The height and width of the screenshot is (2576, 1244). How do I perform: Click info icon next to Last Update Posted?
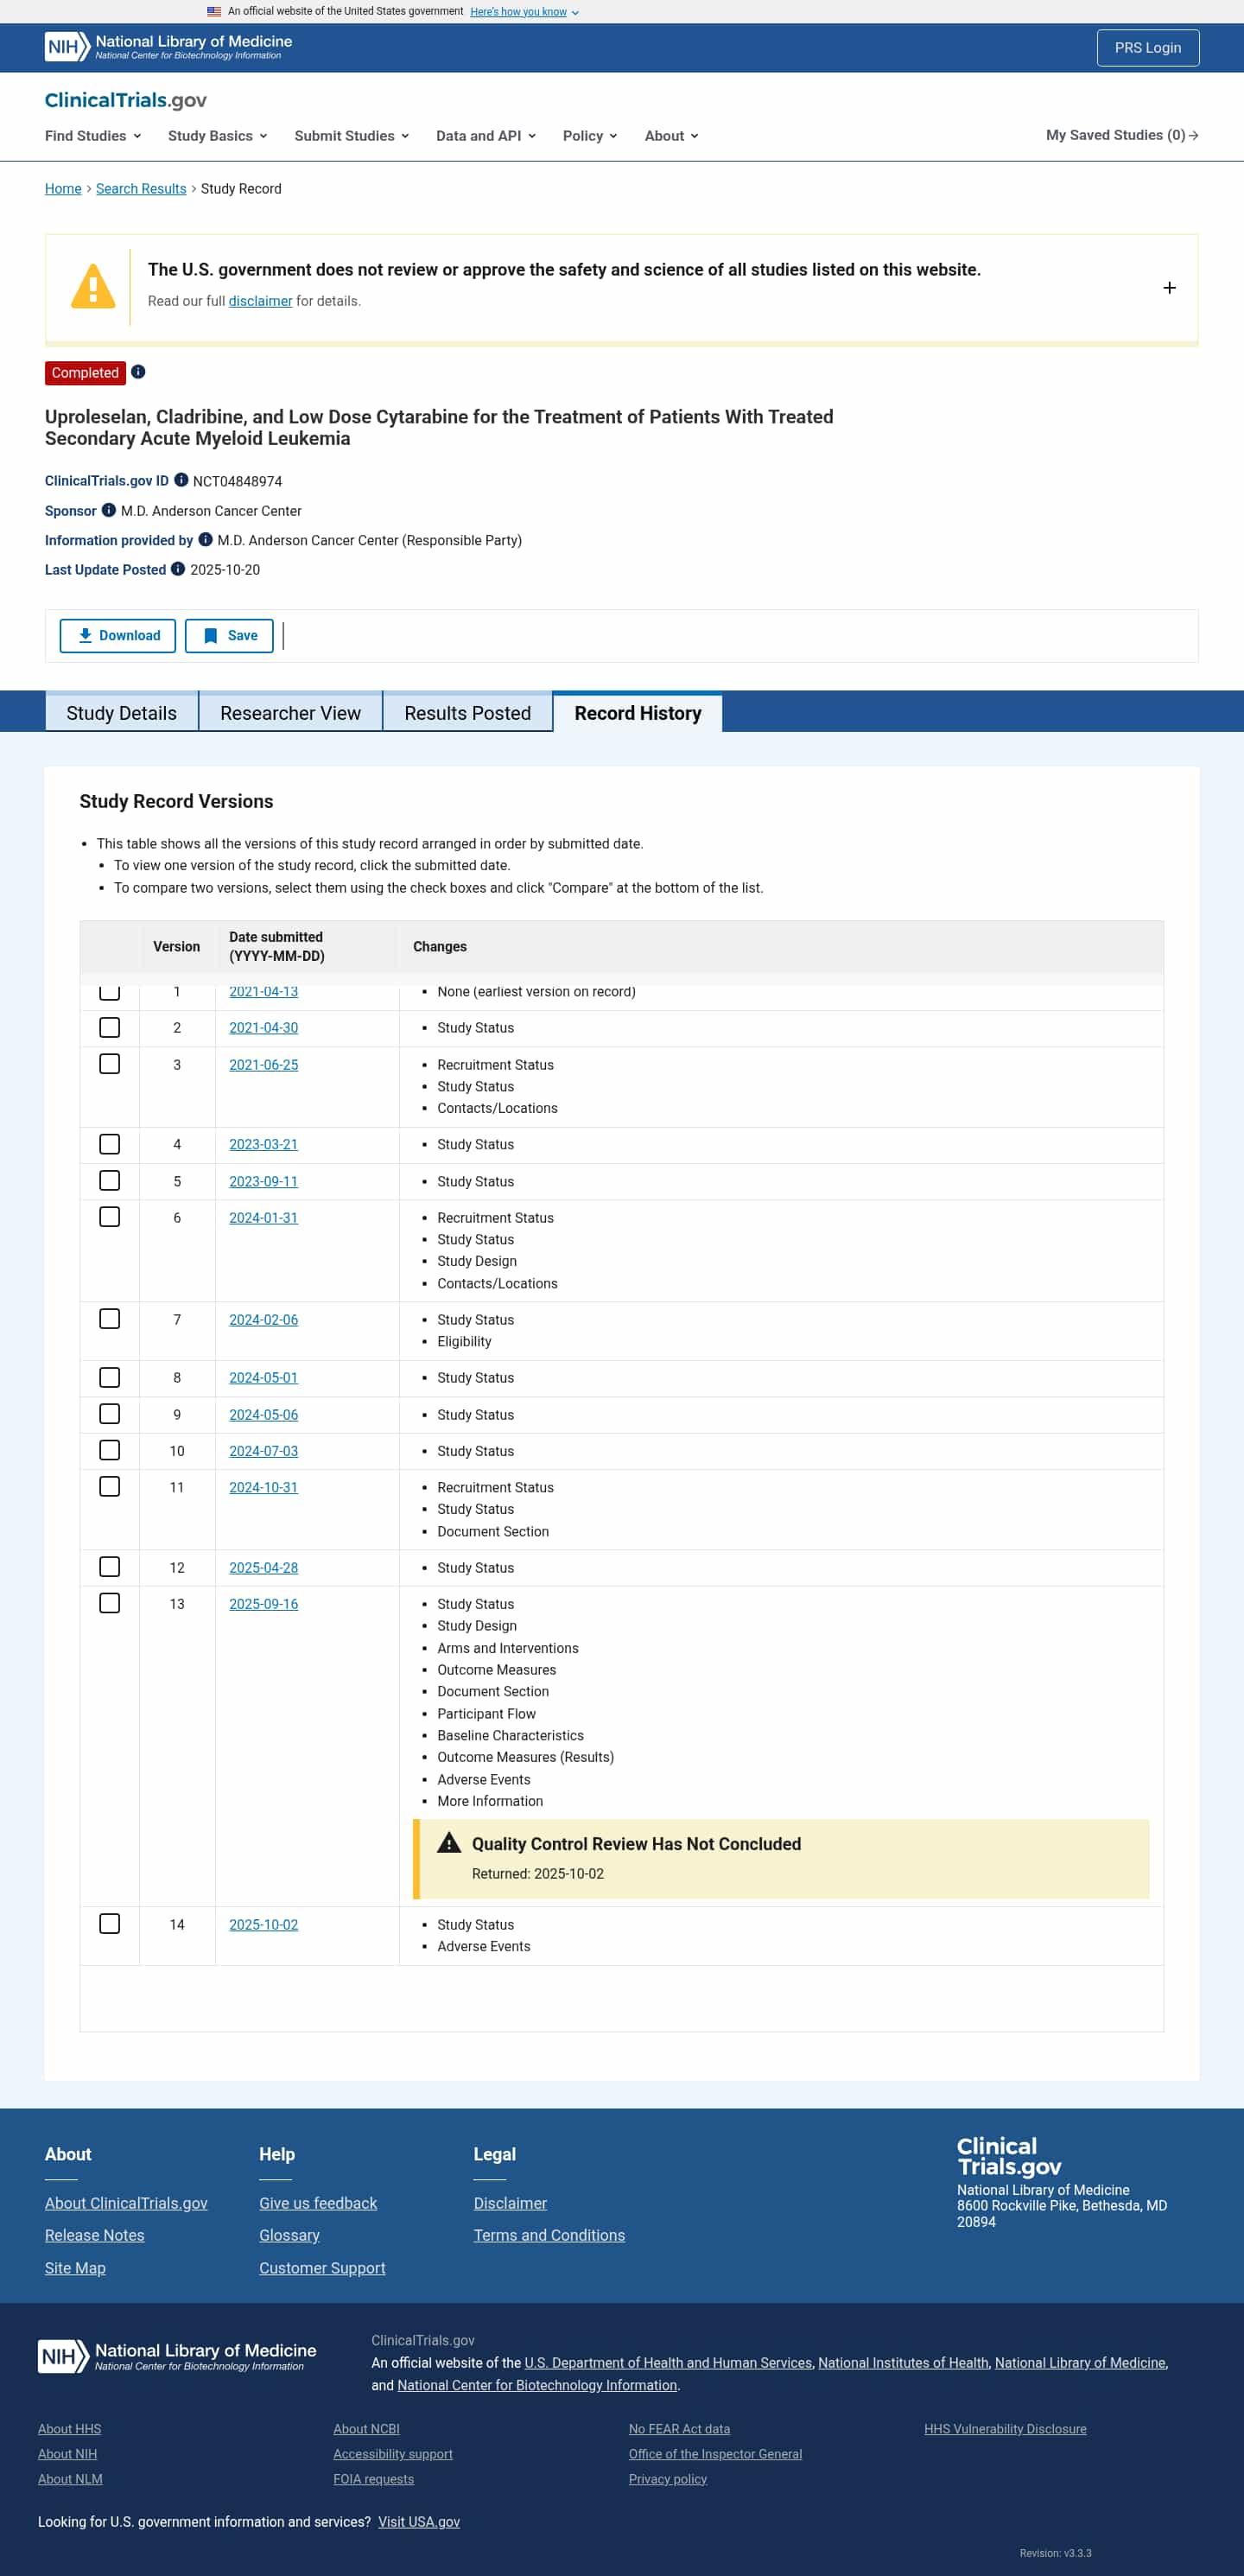178,569
